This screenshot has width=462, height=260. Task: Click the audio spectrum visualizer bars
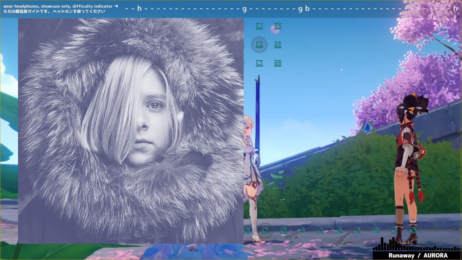point(417,244)
